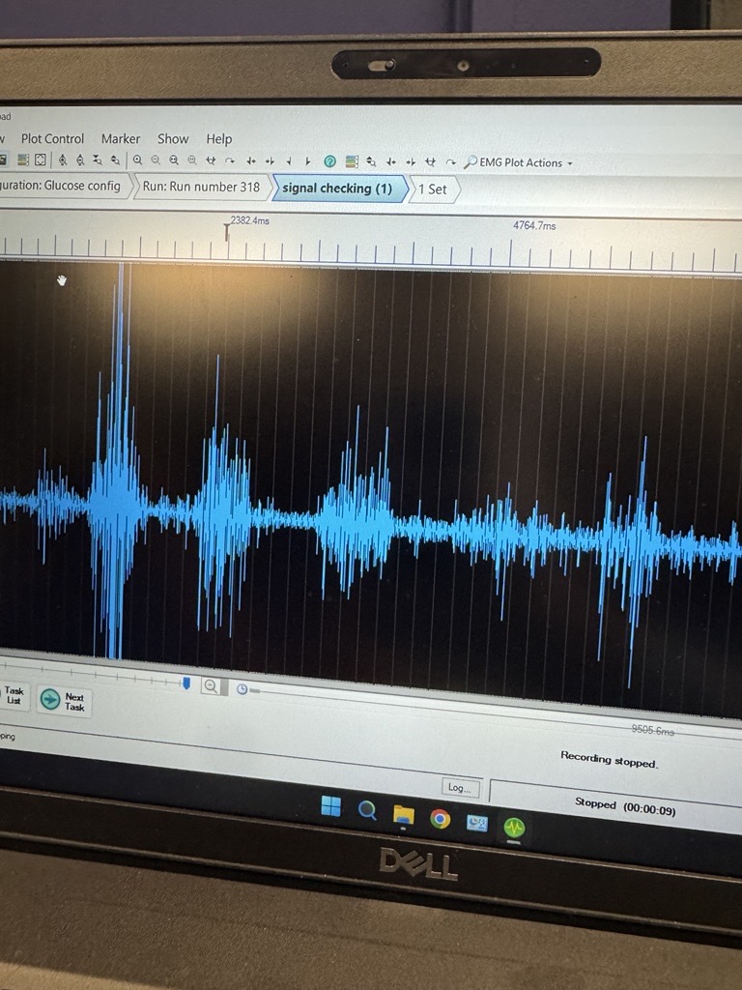Screen dimensions: 742x990
Task: Select the 2382.4ms timeline marker
Action: tap(227, 233)
